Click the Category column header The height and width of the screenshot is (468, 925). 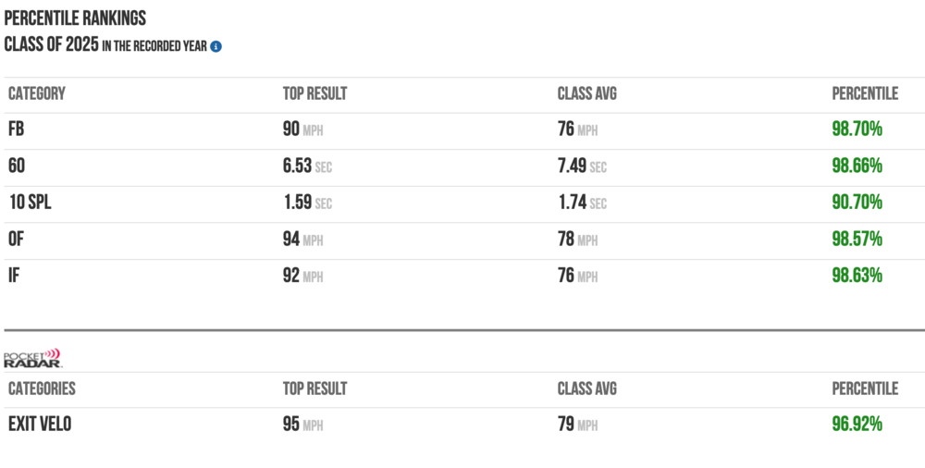(x=36, y=93)
